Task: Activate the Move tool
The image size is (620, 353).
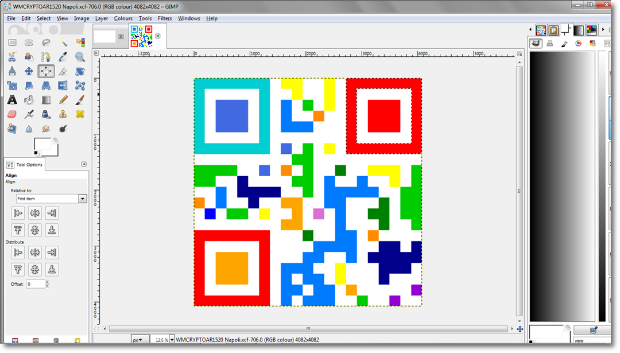Action: tap(29, 71)
